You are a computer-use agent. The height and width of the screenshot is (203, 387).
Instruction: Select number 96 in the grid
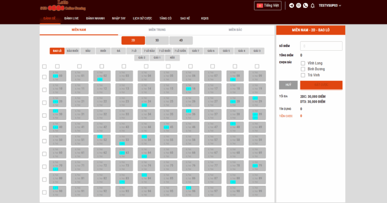click(x=190, y=191)
